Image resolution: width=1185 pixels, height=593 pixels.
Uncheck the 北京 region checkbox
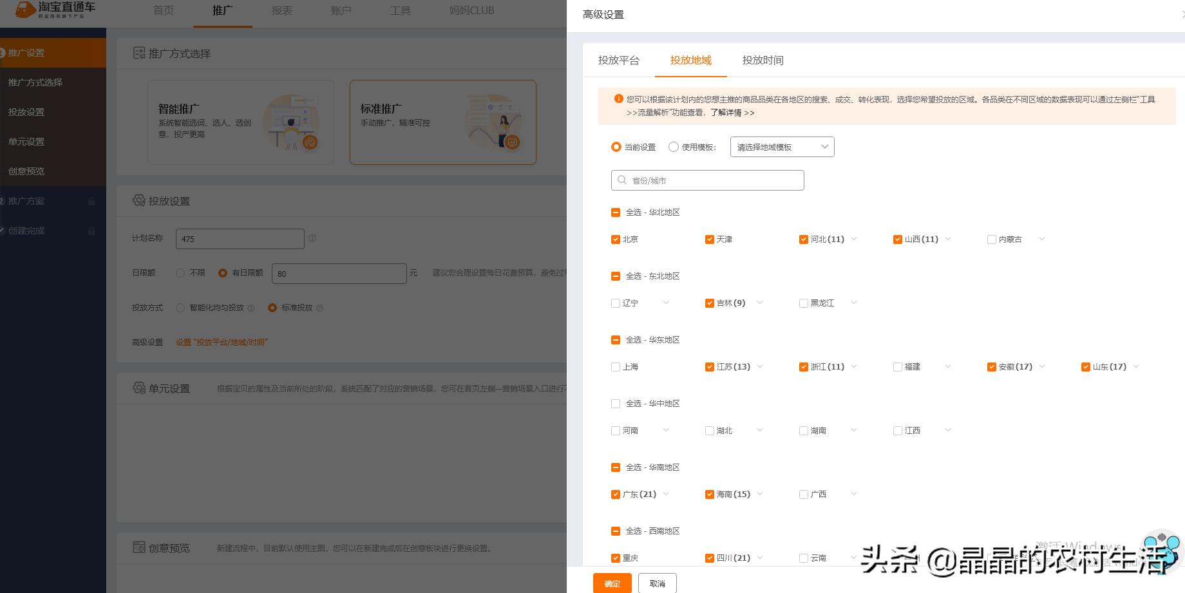pyautogui.click(x=616, y=239)
